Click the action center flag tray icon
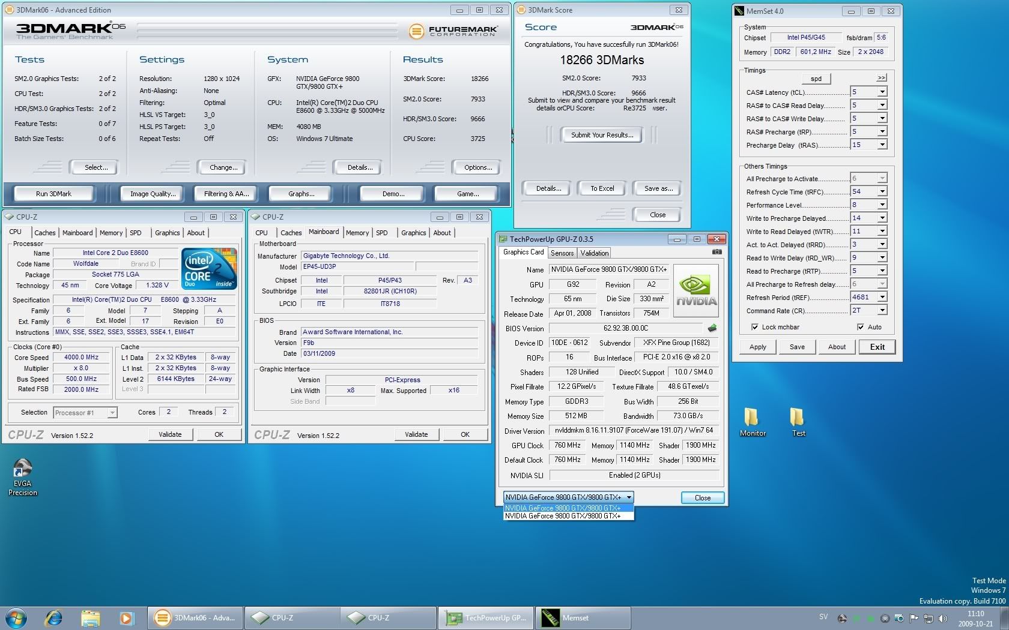This screenshot has width=1009, height=630. point(914,619)
